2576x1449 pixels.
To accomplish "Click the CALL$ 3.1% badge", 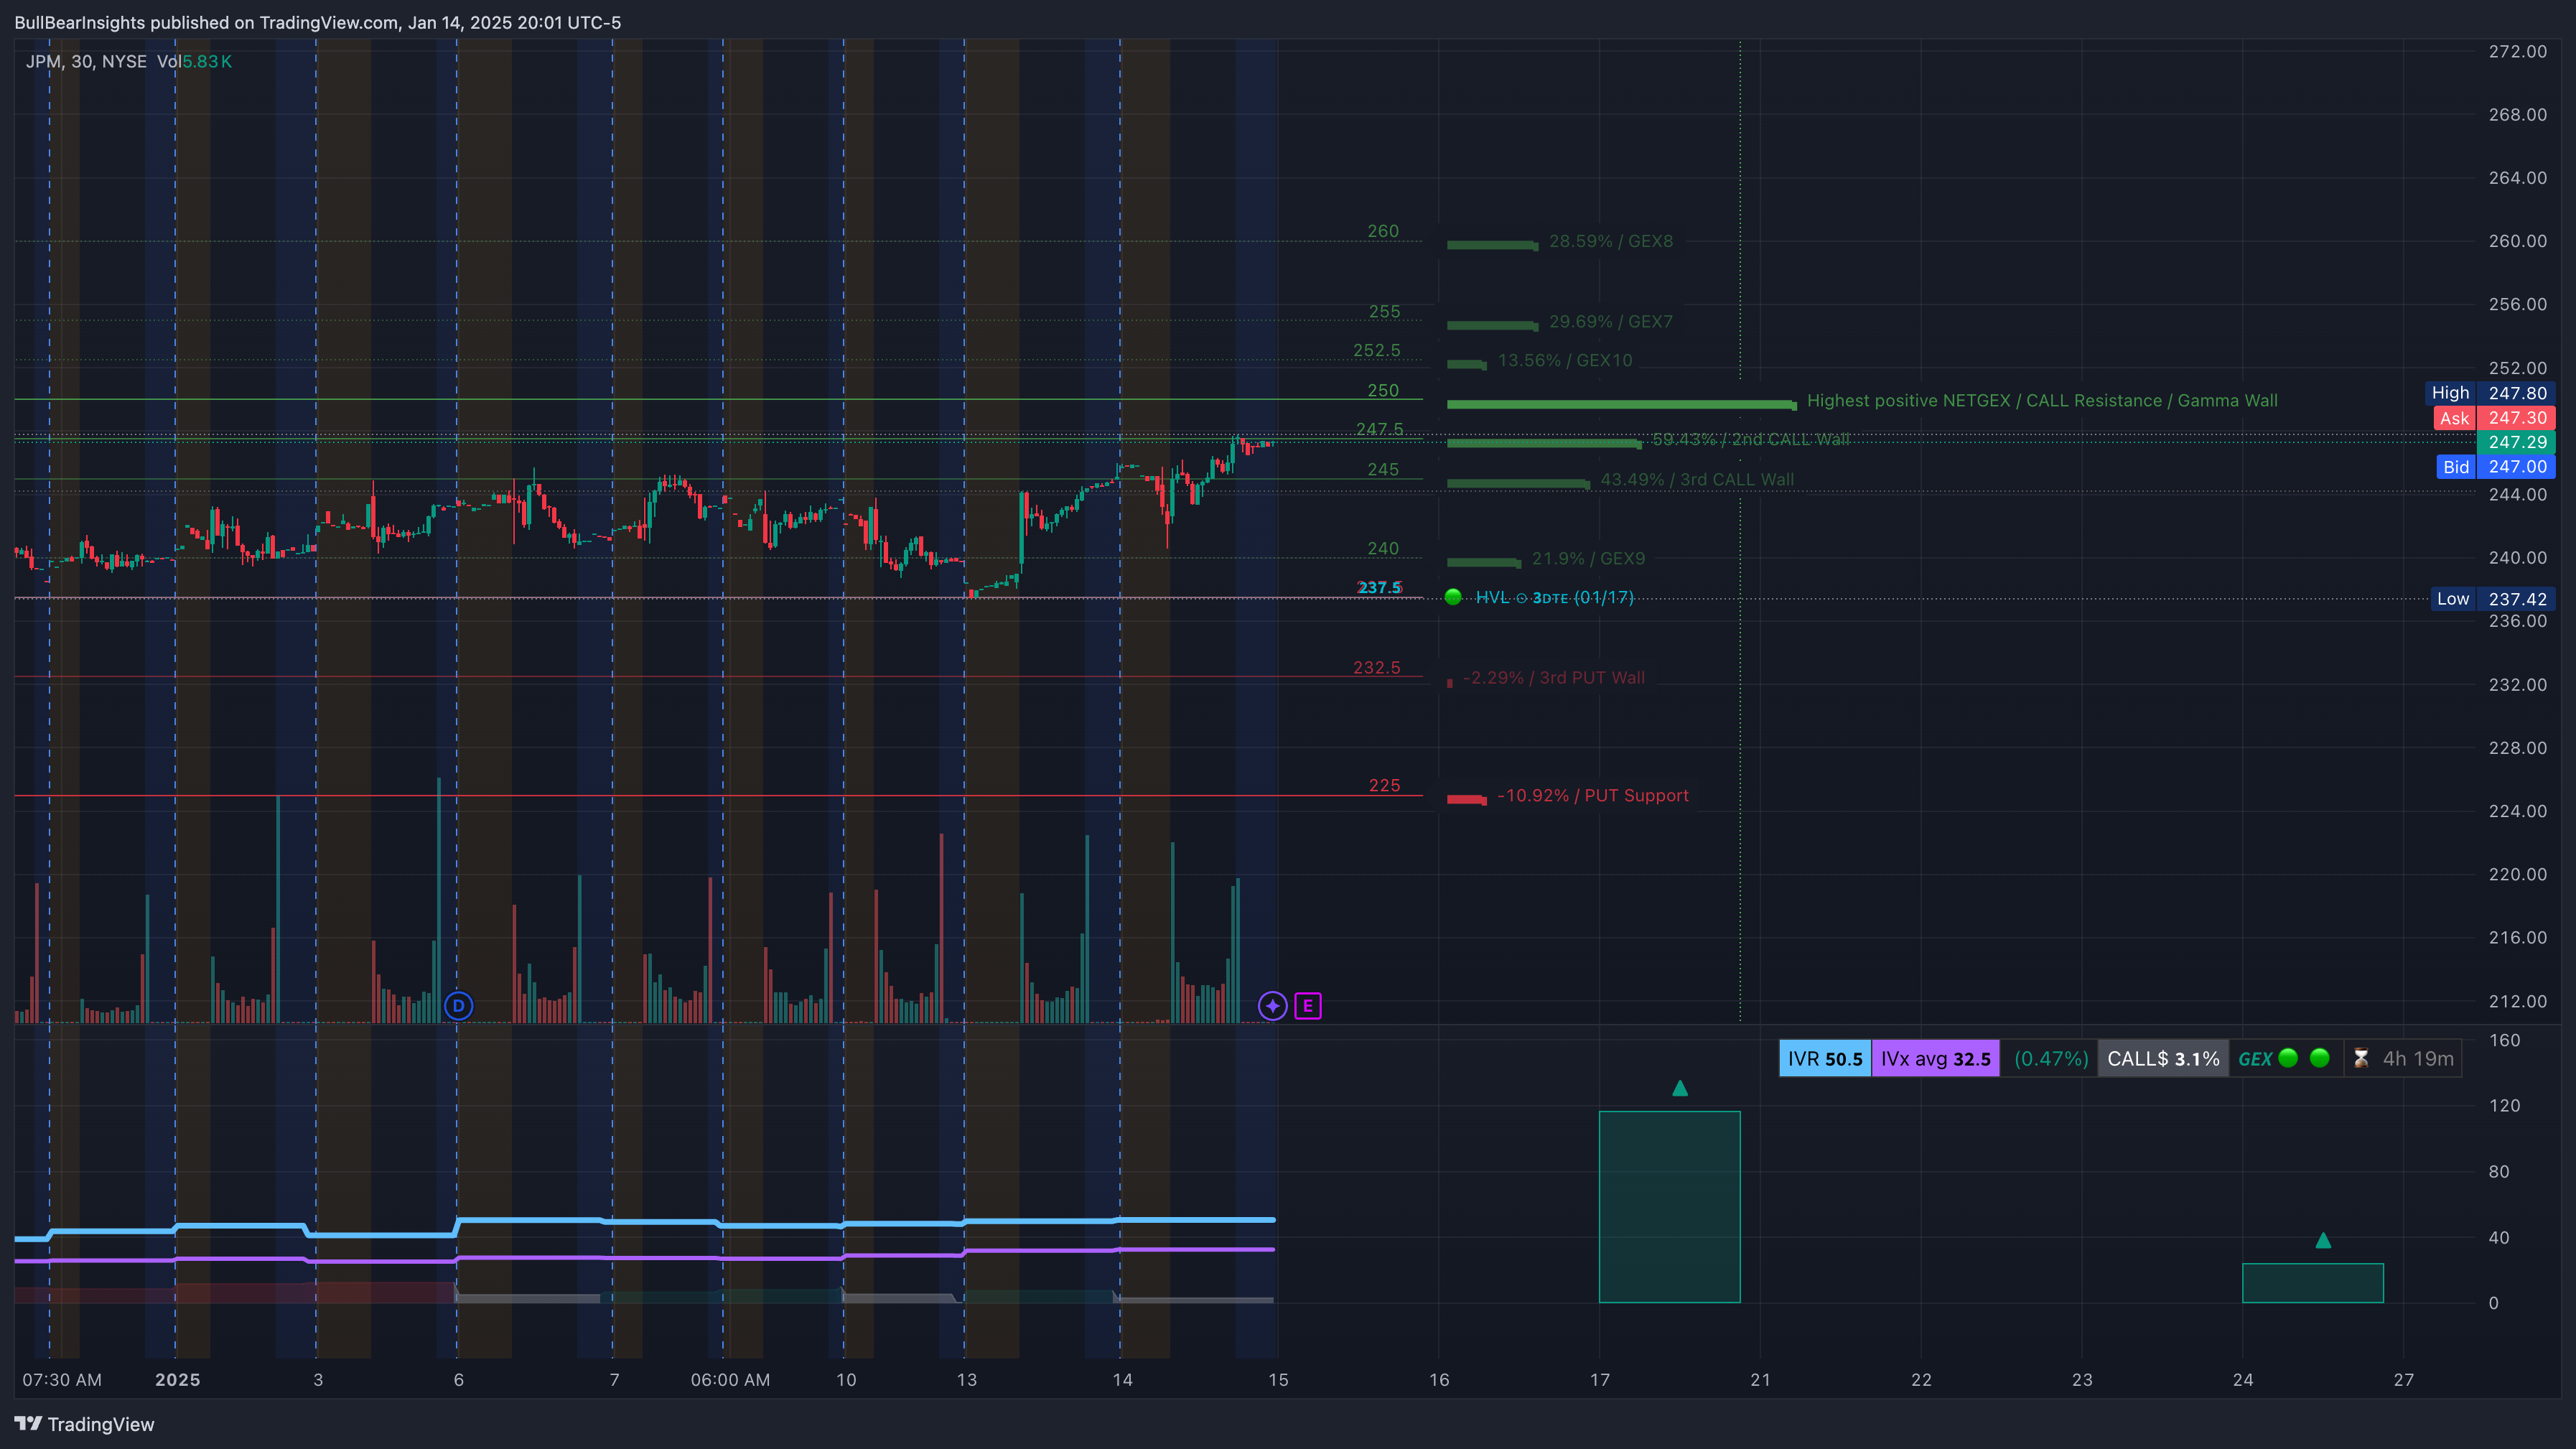I will click(x=2163, y=1059).
